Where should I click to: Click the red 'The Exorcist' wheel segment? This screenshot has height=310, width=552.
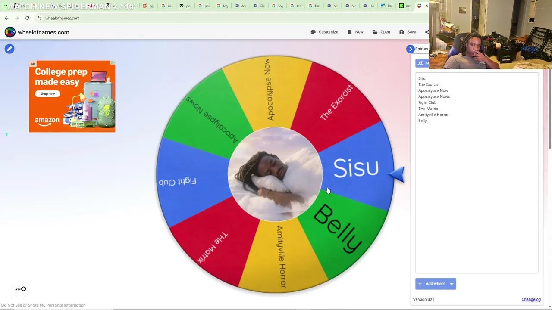[337, 102]
